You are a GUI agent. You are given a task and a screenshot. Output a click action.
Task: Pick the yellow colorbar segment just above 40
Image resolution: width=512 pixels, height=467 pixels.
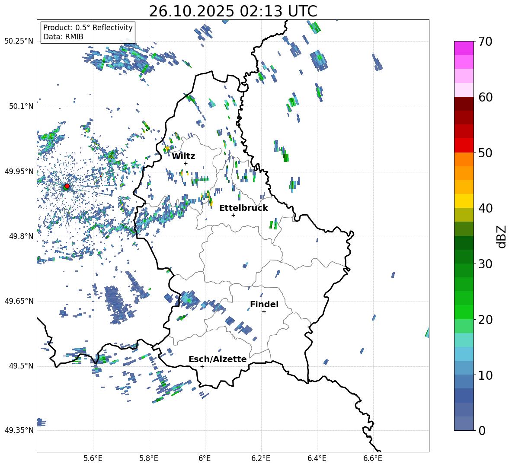pos(464,201)
